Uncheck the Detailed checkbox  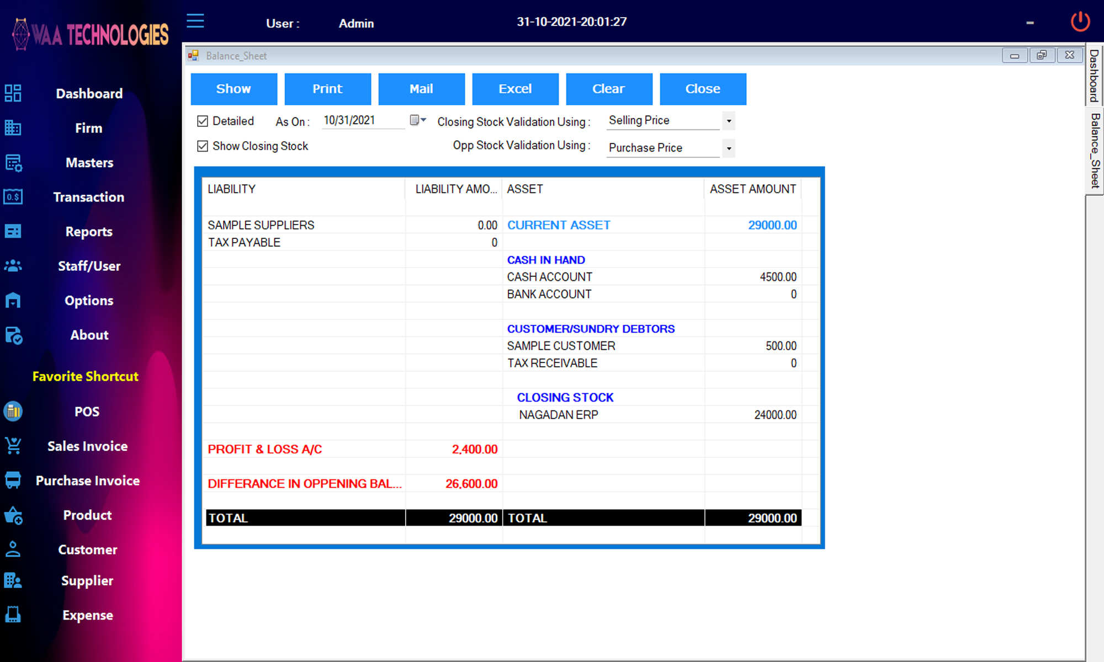[203, 121]
